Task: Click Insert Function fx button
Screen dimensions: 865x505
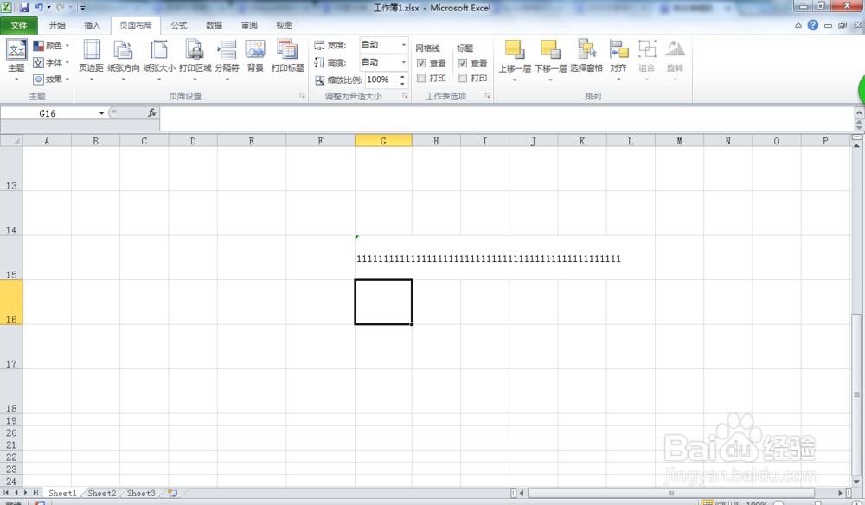Action: [x=151, y=113]
